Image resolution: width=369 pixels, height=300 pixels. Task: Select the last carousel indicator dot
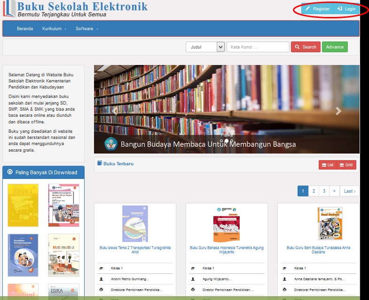coord(232,141)
